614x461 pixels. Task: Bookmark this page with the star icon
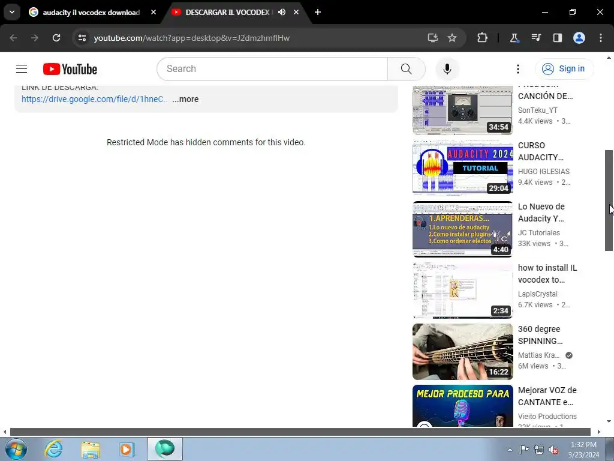(452, 38)
